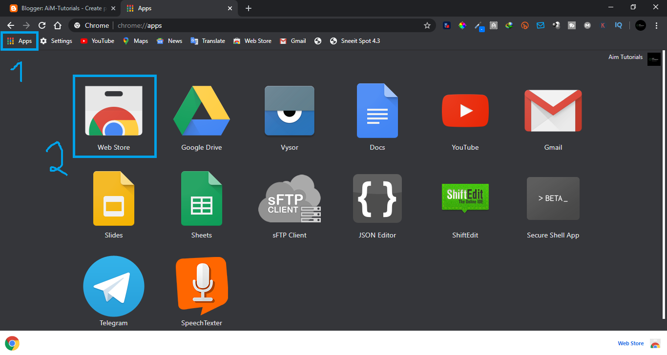Open the Settings bookmark

56,41
